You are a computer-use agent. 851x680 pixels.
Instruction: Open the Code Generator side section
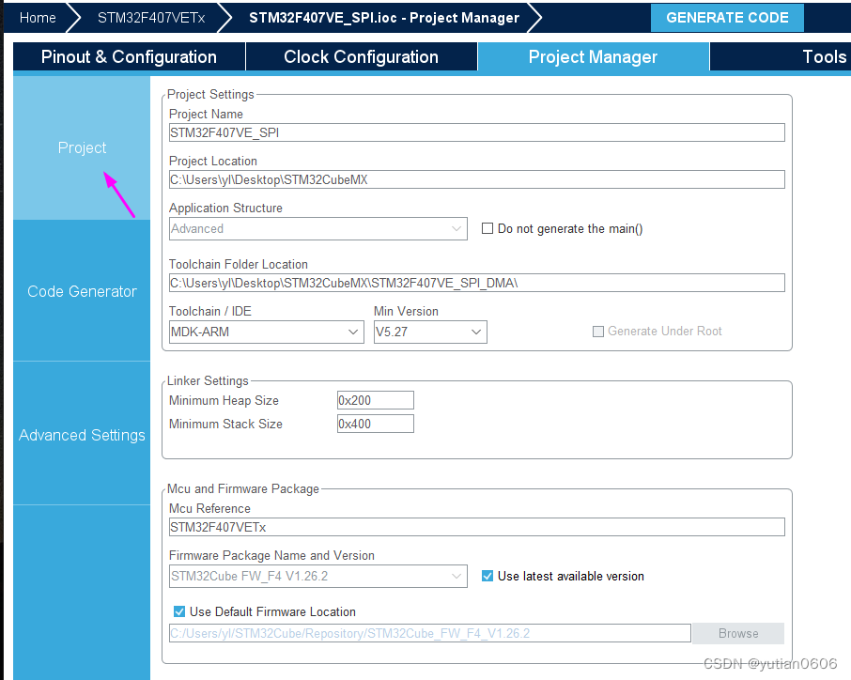click(x=82, y=291)
